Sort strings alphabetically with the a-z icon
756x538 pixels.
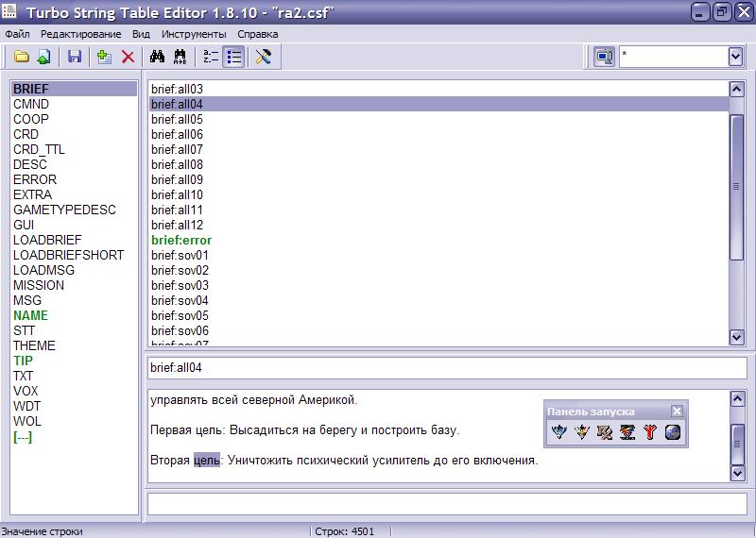point(211,57)
